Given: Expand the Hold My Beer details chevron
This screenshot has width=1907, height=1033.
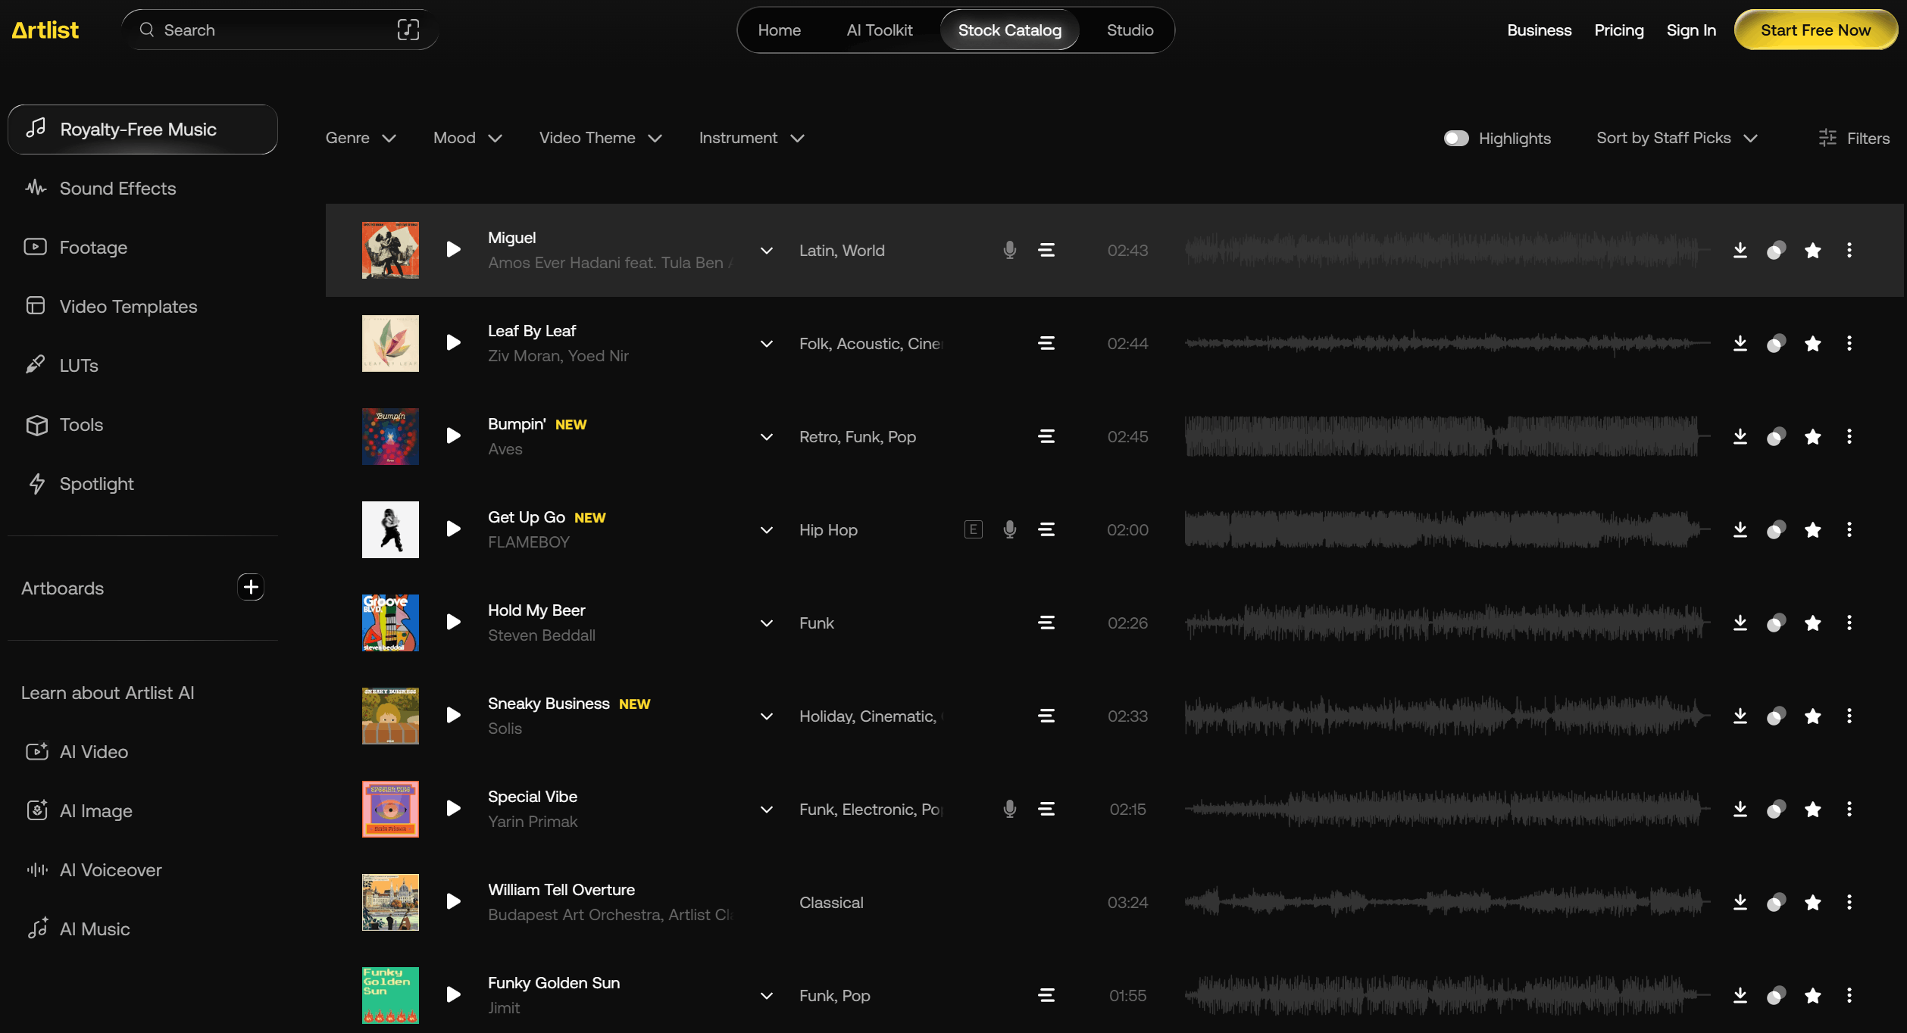Looking at the screenshot, I should tap(766, 623).
